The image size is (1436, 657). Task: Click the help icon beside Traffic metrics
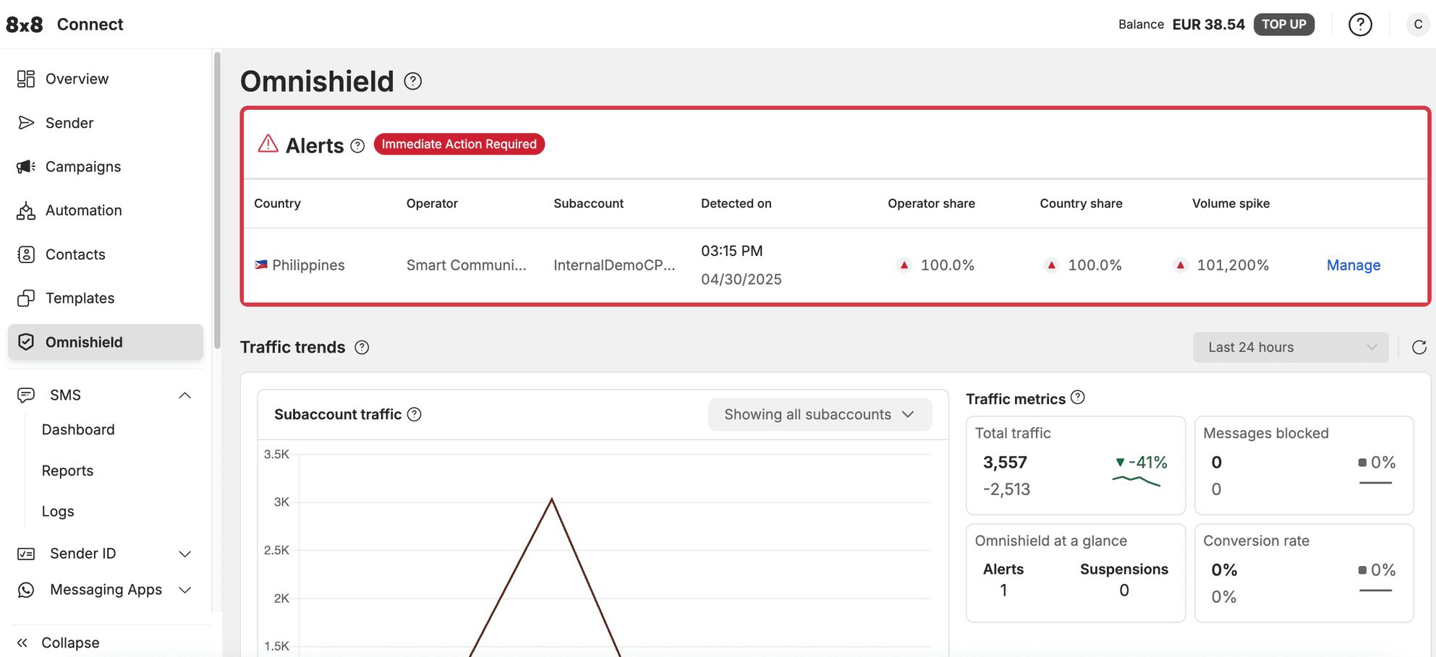[x=1077, y=397]
